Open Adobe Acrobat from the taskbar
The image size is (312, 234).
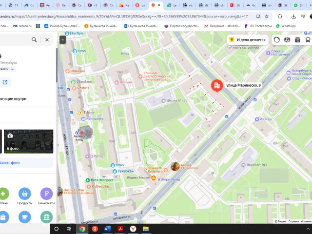(120, 229)
